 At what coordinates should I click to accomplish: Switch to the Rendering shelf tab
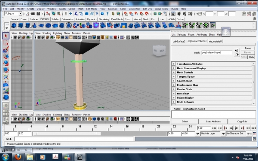click(104, 19)
